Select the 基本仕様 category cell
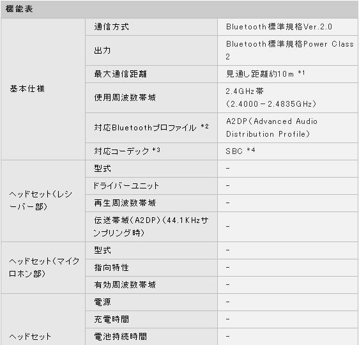This screenshot has height=345, width=359. [43, 89]
